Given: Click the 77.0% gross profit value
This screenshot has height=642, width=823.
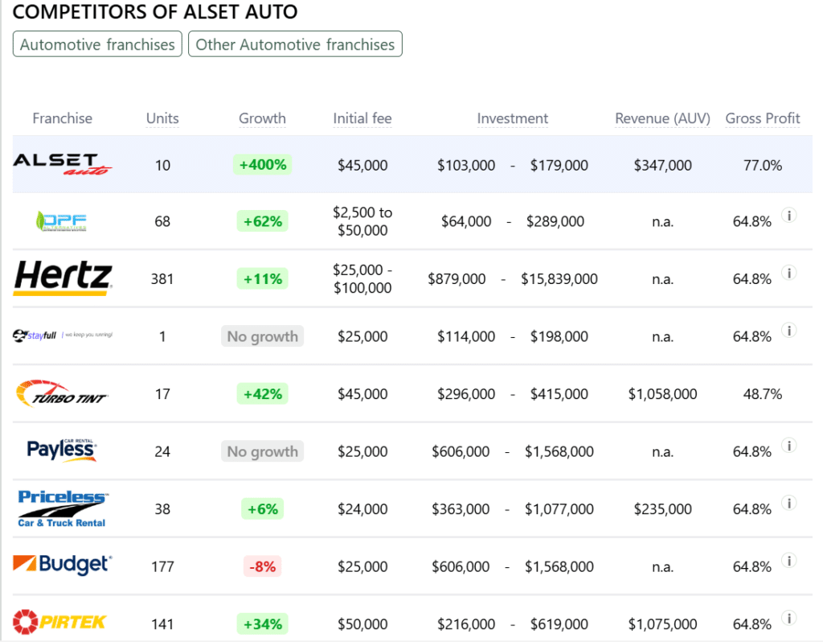Looking at the screenshot, I should click(763, 165).
